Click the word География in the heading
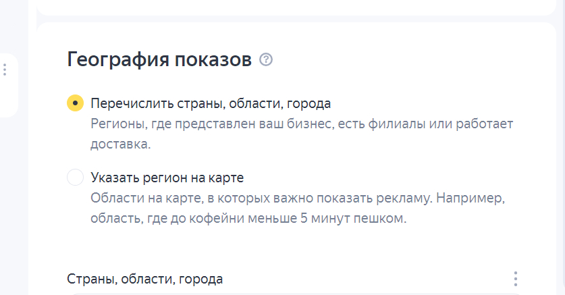The width and height of the screenshot is (565, 295). (x=110, y=60)
